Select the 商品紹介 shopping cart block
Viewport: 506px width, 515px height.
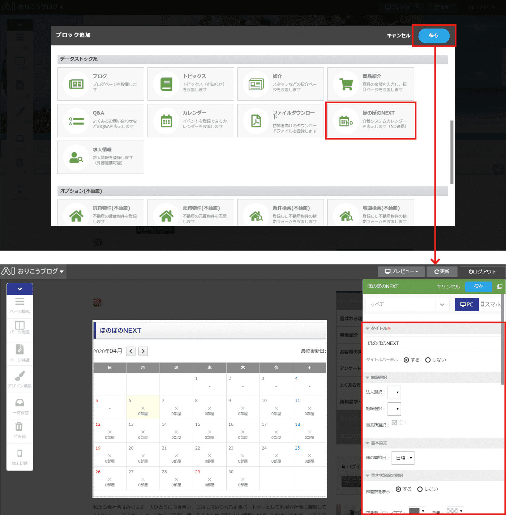click(x=371, y=84)
